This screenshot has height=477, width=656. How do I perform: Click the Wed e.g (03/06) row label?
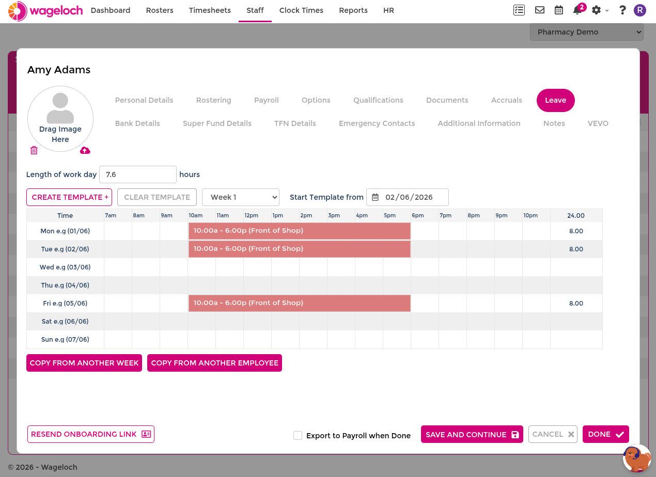click(65, 267)
